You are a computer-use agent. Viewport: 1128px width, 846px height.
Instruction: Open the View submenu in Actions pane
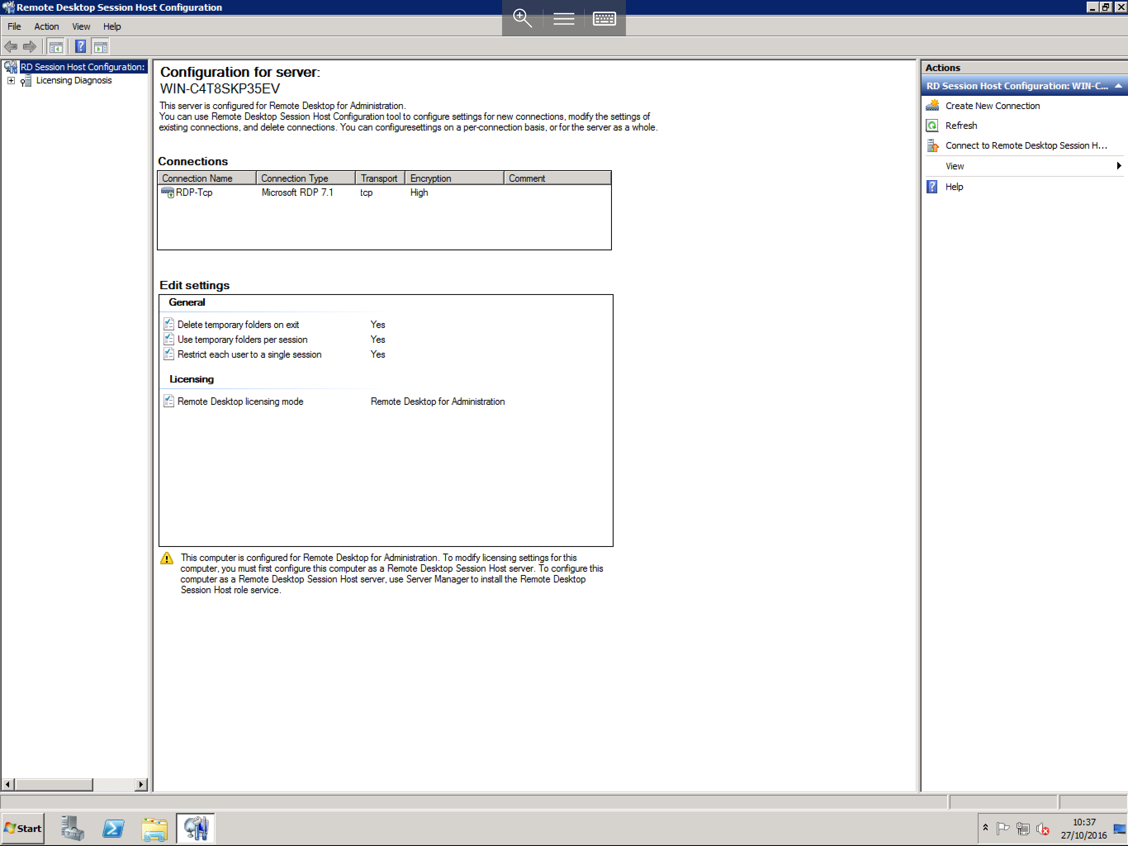954,166
